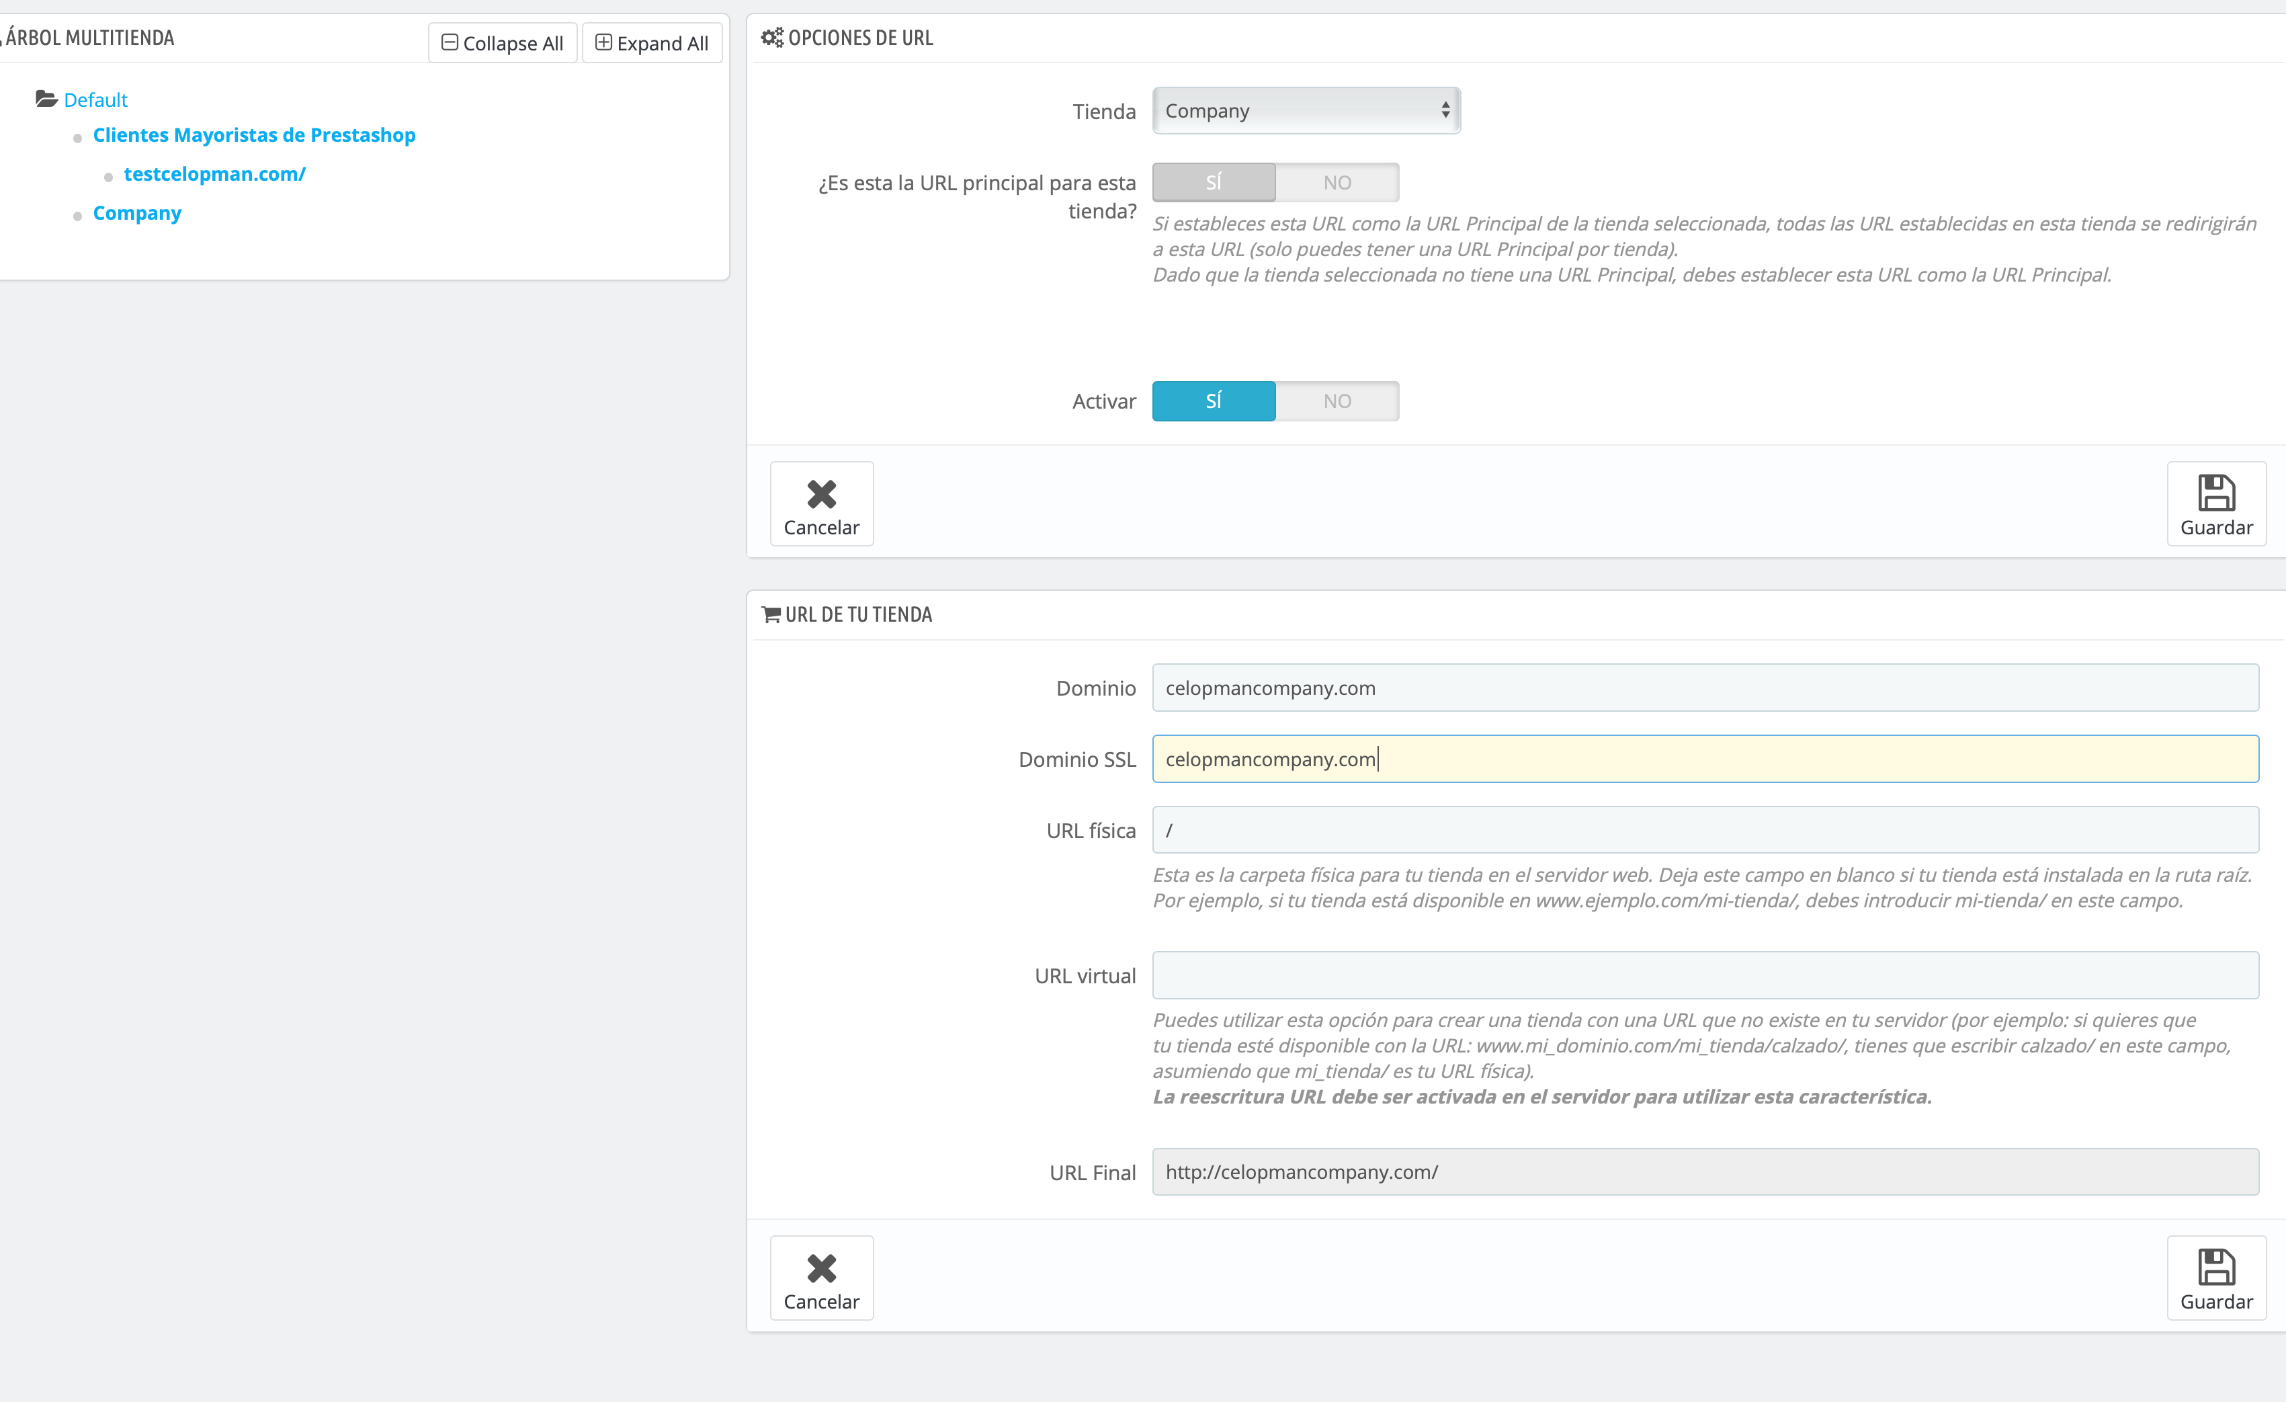
Task: Click the bold URL rewriting warning text
Action: coord(1542,1097)
